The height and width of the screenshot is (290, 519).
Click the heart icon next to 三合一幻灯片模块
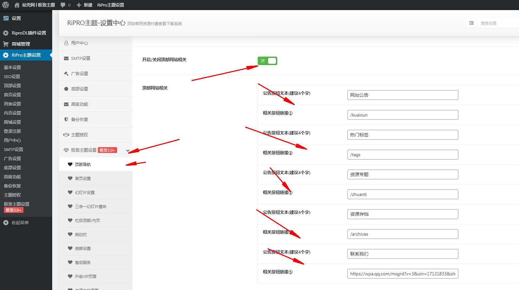pos(70,206)
